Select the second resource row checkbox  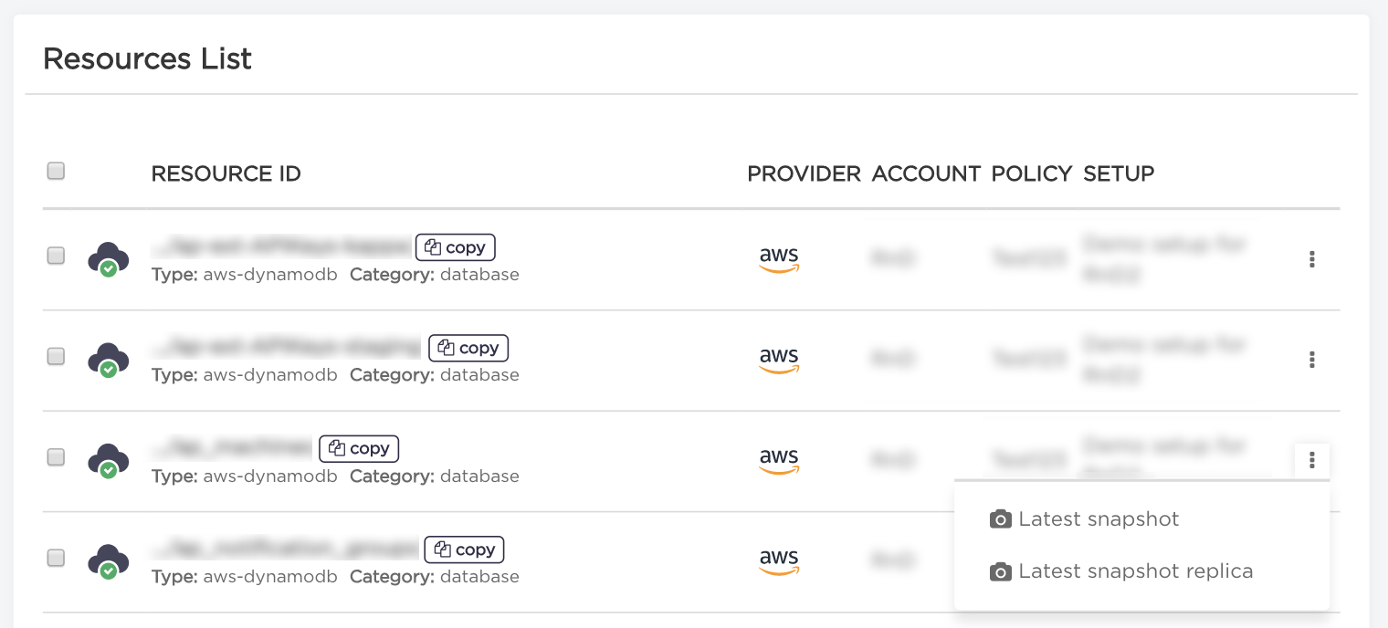tap(56, 356)
